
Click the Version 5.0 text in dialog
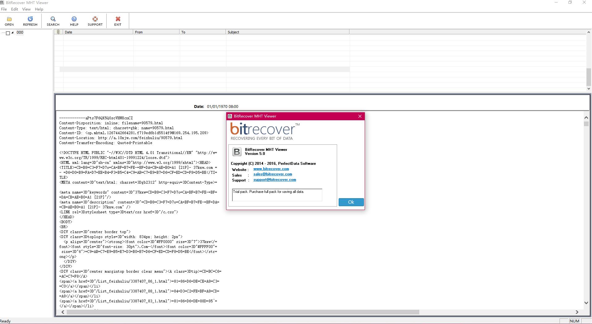pos(255,154)
